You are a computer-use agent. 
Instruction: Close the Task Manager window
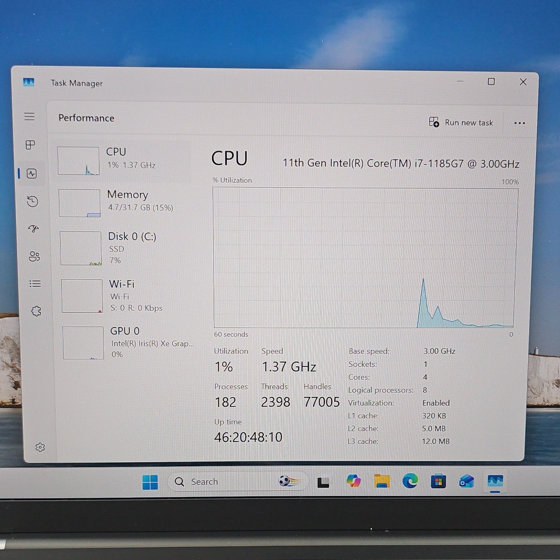pyautogui.click(x=523, y=82)
